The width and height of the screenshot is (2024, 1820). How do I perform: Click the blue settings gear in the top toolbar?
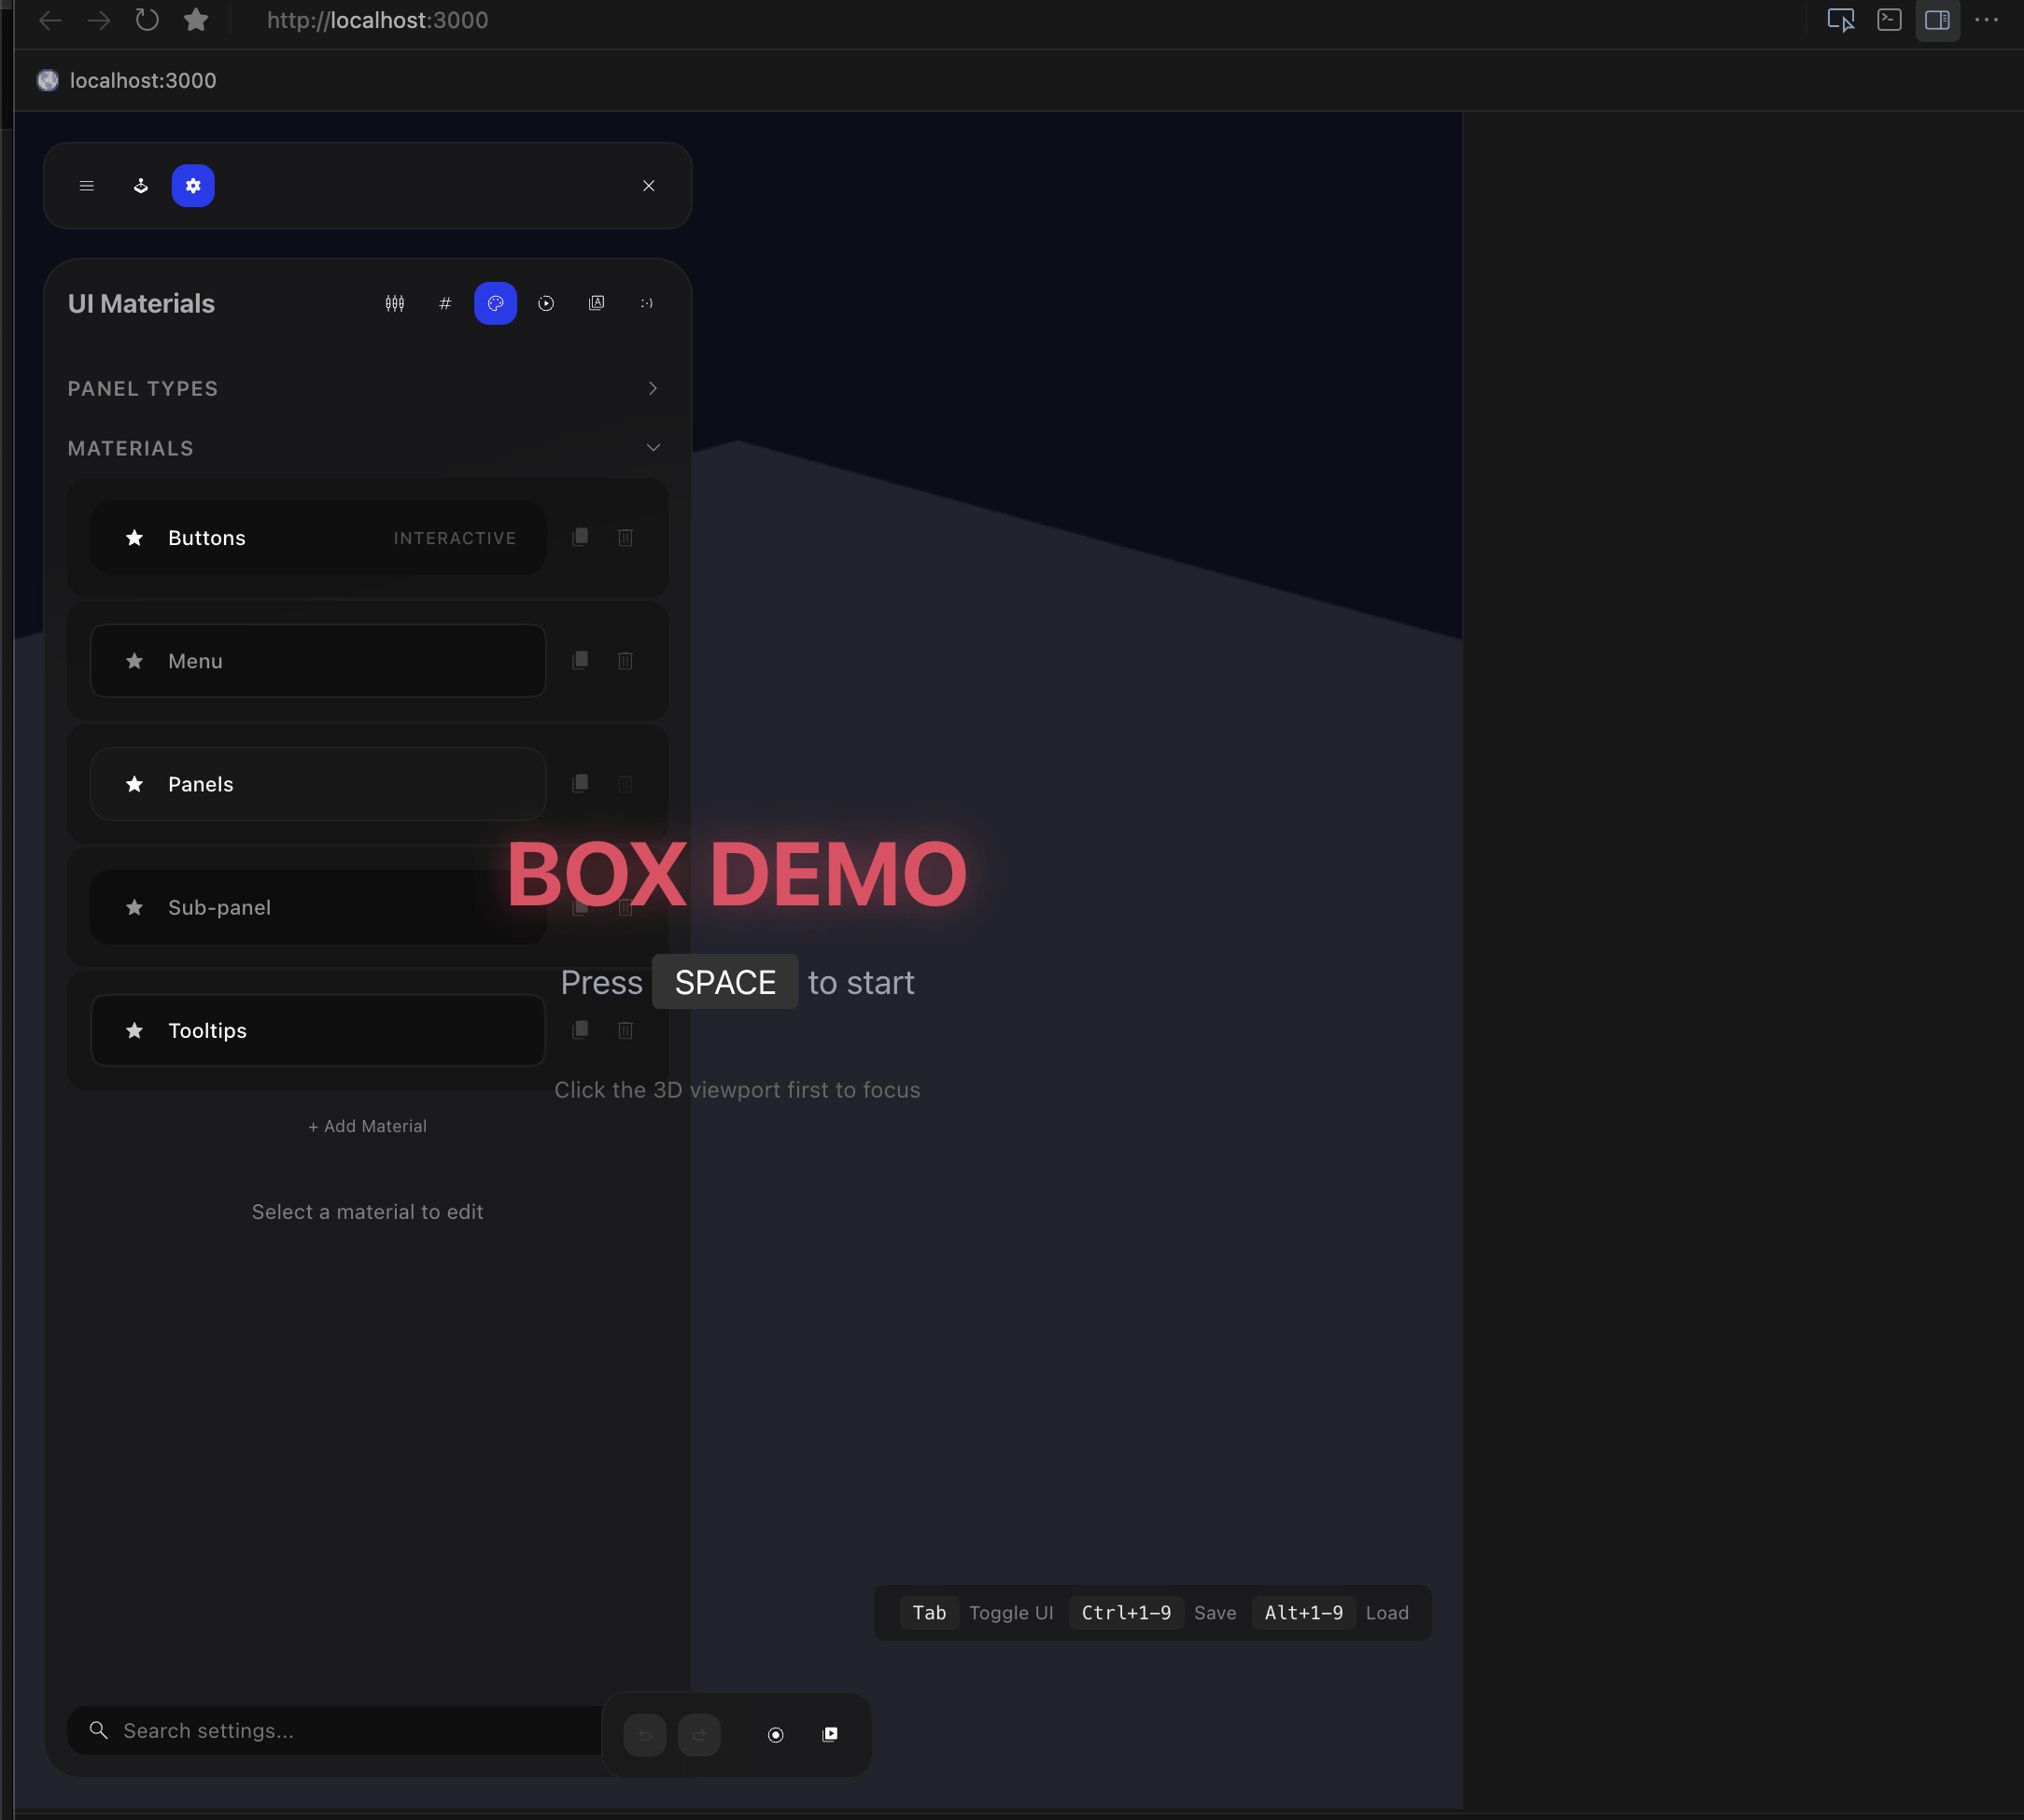(x=193, y=185)
